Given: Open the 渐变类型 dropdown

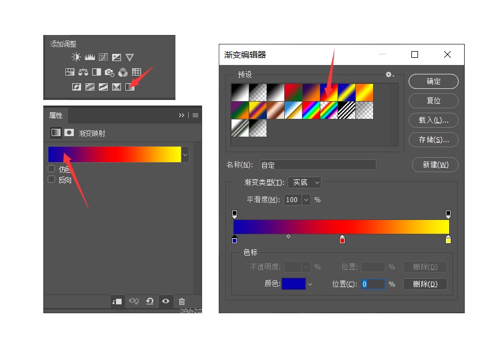Looking at the screenshot, I should pyautogui.click(x=304, y=182).
